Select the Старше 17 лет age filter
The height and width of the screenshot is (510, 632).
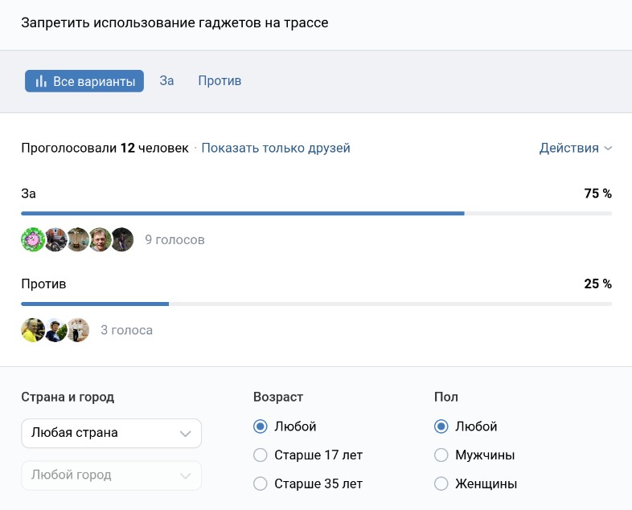260,455
